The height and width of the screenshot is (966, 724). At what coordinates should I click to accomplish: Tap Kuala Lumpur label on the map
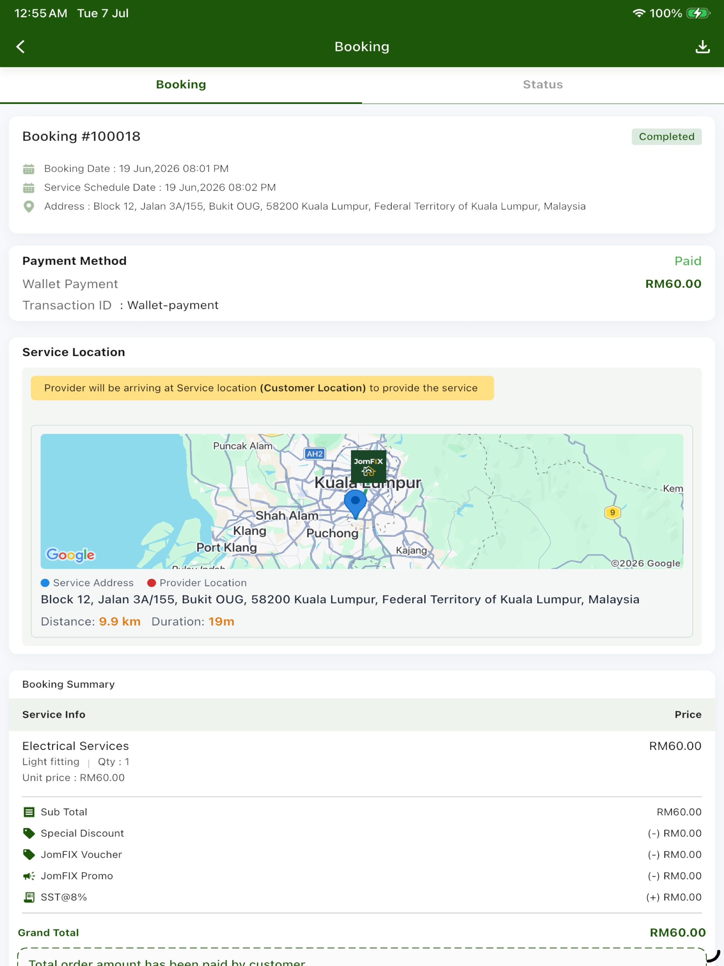(x=368, y=483)
